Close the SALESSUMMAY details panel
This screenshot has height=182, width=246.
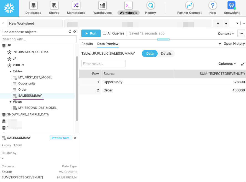click(75, 138)
